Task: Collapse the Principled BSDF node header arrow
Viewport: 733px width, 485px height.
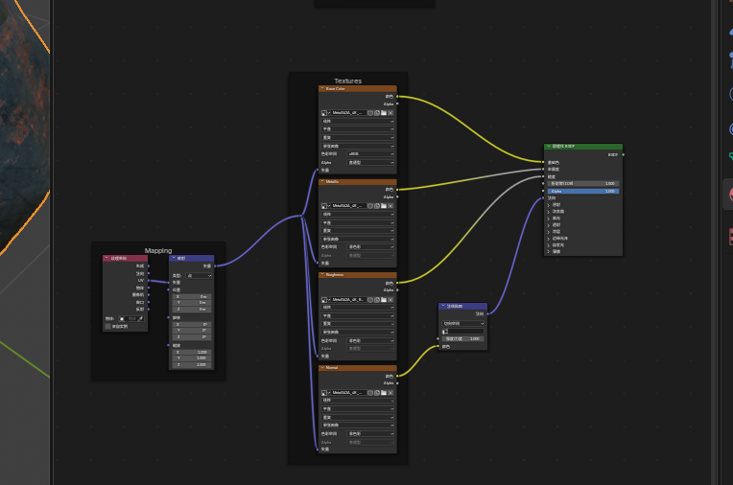Action: [548, 148]
